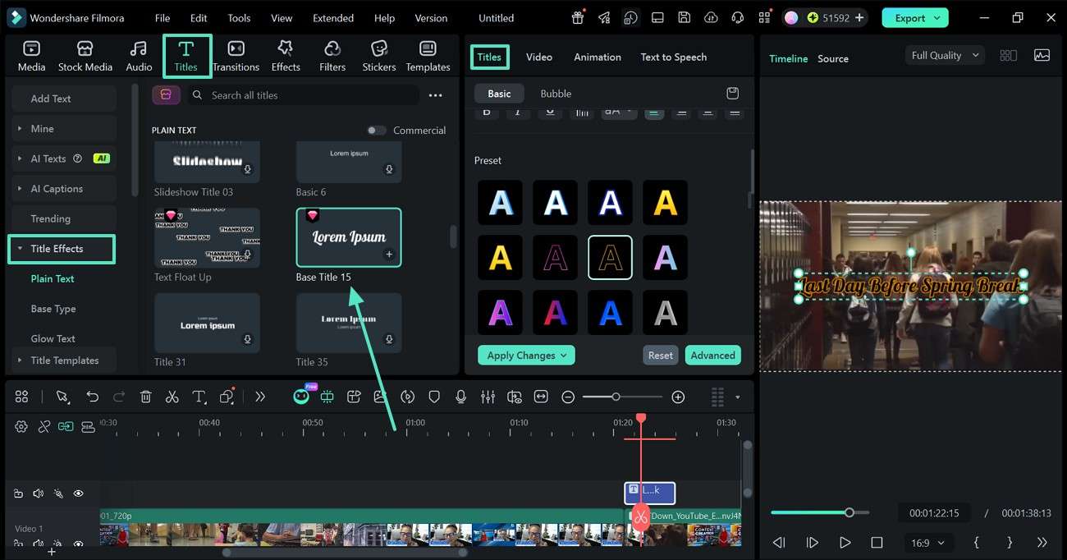Click the save preset icon beside Bubble
The height and width of the screenshot is (560, 1067).
pyautogui.click(x=733, y=94)
